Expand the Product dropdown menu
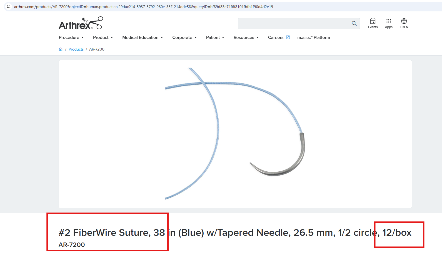442x255 pixels. point(103,37)
